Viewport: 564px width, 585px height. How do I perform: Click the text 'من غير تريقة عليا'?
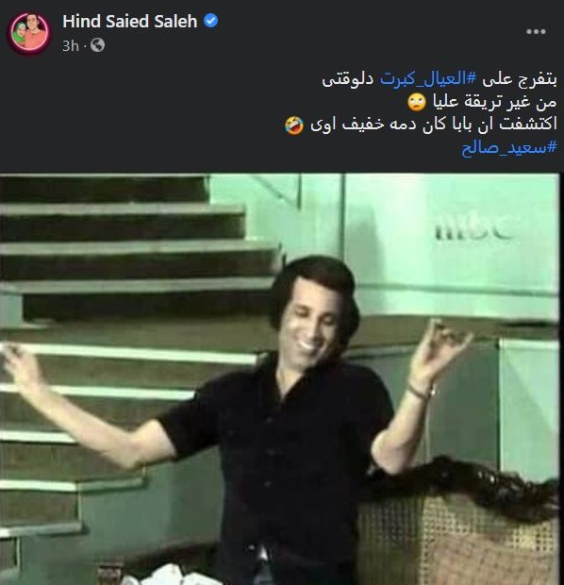click(494, 103)
